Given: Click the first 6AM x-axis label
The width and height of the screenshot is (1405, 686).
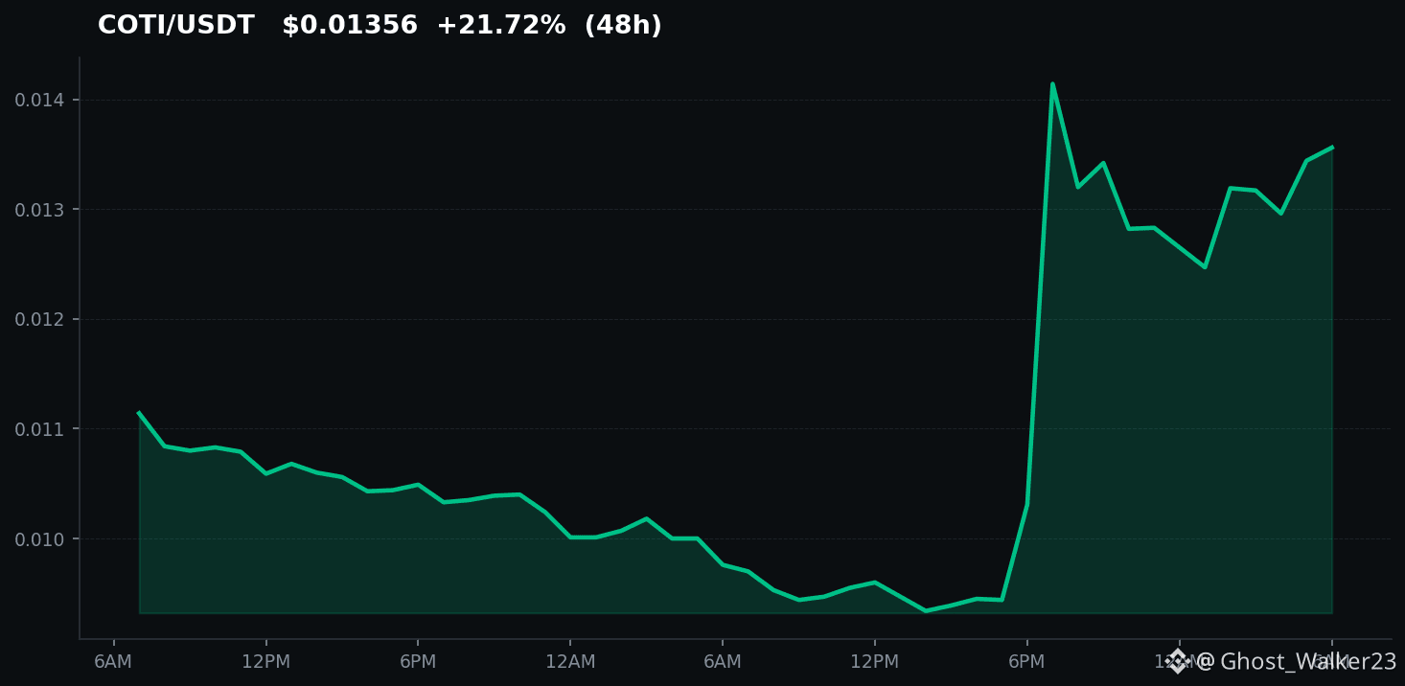Looking at the screenshot, I should pyautogui.click(x=113, y=662).
